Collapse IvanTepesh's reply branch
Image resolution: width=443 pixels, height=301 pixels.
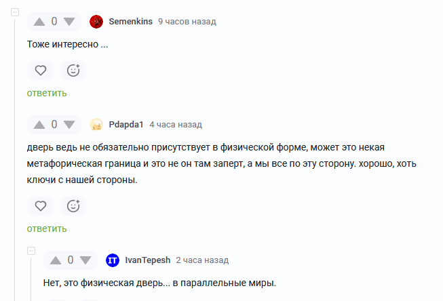click(31, 252)
